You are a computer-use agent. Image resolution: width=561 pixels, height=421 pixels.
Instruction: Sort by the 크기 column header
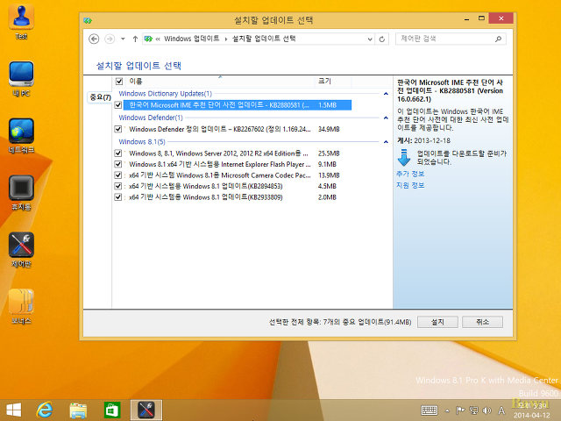coord(333,82)
